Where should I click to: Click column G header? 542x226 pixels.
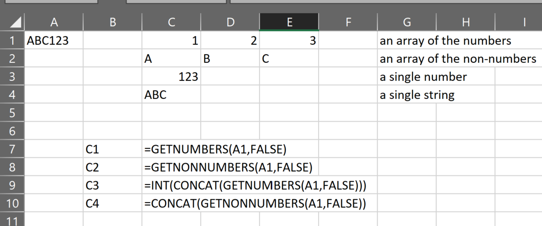(406, 22)
